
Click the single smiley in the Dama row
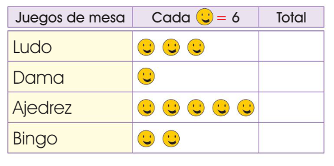146,76
